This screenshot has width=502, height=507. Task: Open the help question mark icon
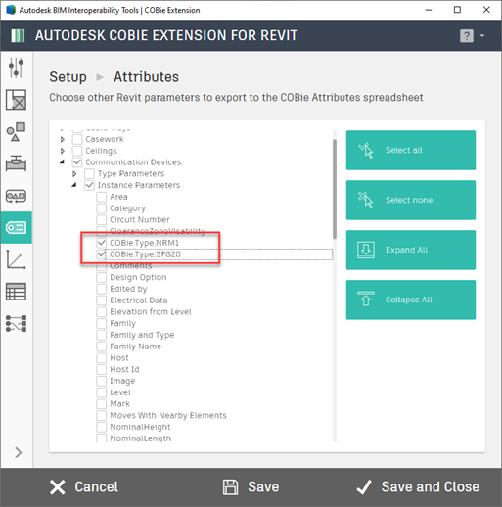(x=467, y=36)
